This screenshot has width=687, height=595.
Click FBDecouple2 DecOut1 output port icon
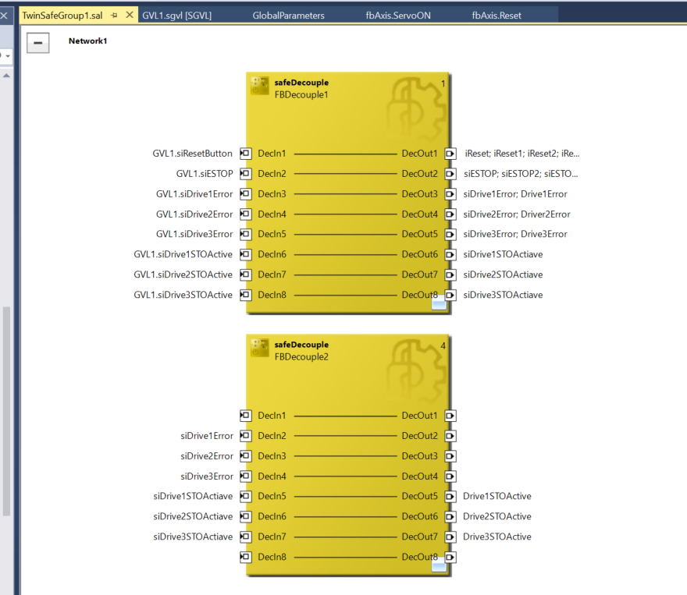(x=450, y=416)
